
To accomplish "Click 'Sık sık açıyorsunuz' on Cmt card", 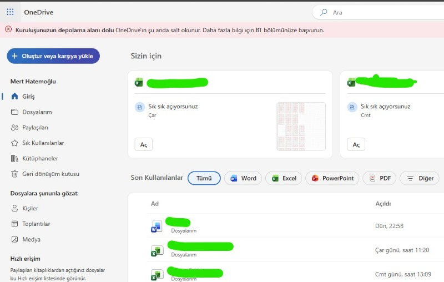I will [385, 107].
